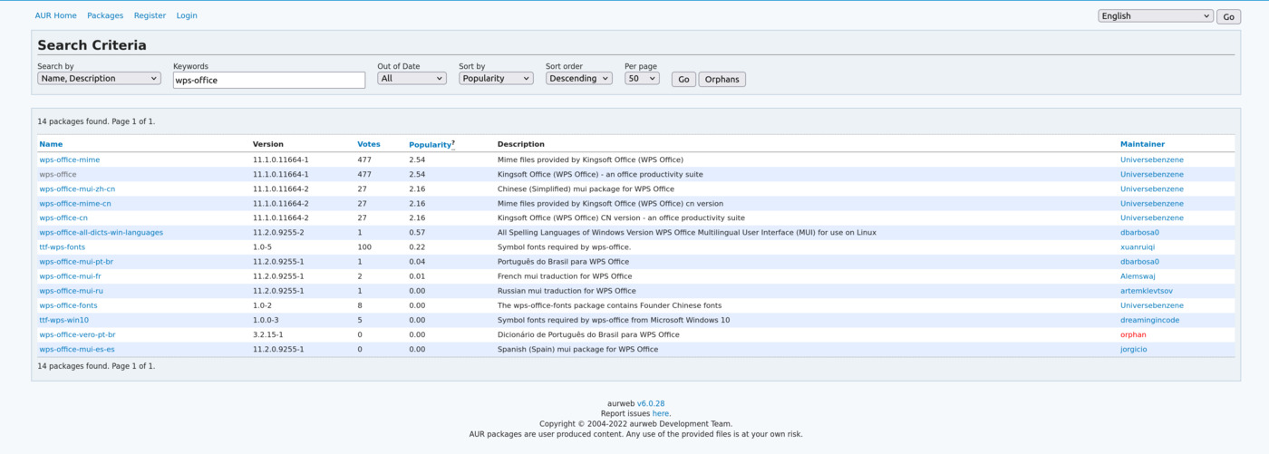The image size is (1269, 454).
Task: Open the wps-office-mui-ru package
Action: 71,291
